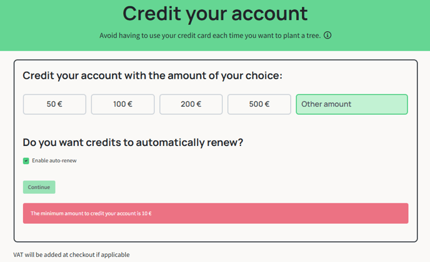The height and width of the screenshot is (262, 430).
Task: Toggle the green auto-renew checkmark box
Action: [x=26, y=161]
